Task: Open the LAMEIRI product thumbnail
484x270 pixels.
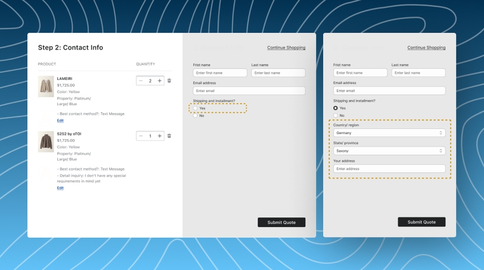Action: 46,86
